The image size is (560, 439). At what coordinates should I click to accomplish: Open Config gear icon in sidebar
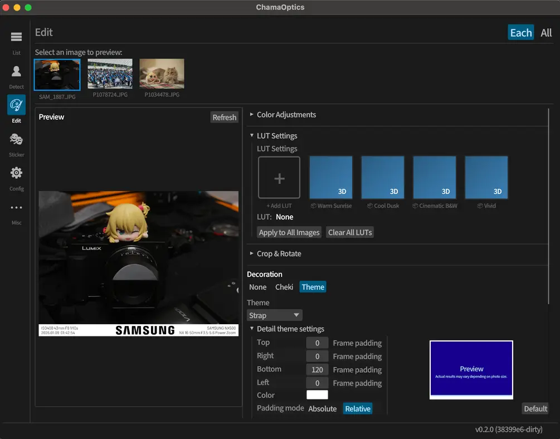tap(16, 173)
